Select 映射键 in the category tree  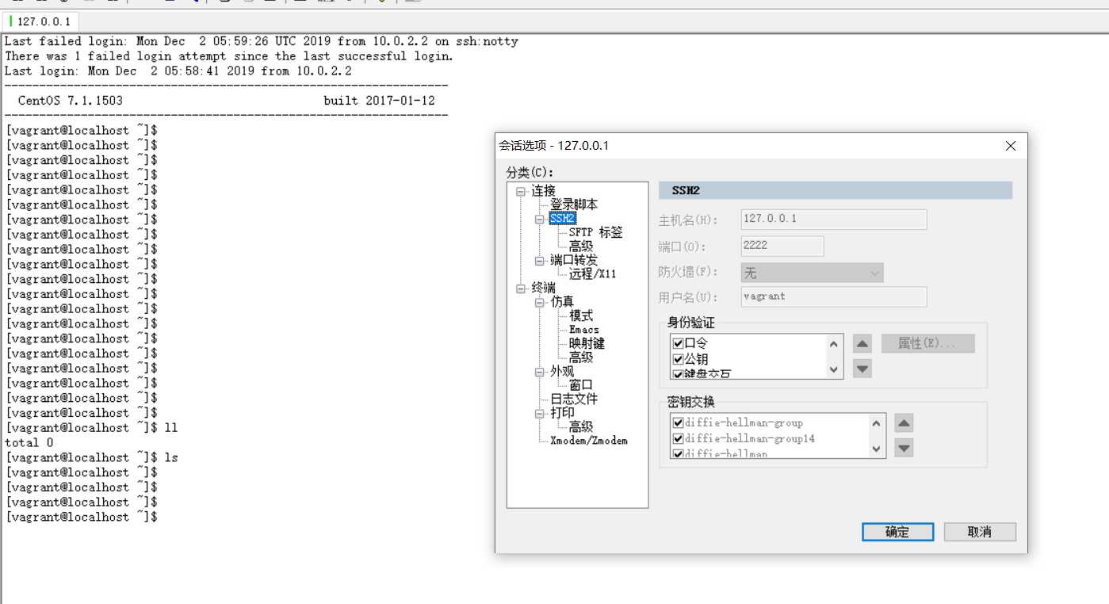pyautogui.click(x=587, y=343)
